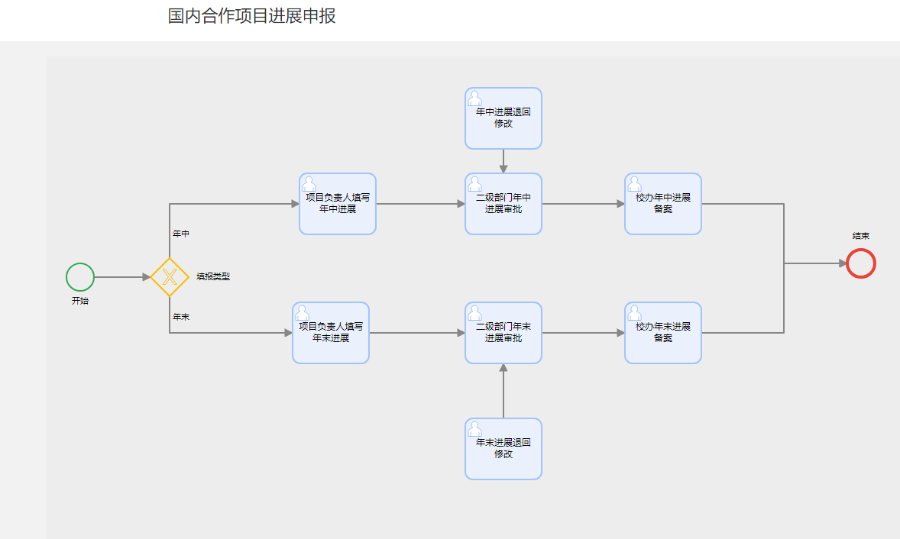Viewport: 900px width, 539px height.
Task: Click the person icon on 校办年中进展备案
Action: tap(635, 182)
